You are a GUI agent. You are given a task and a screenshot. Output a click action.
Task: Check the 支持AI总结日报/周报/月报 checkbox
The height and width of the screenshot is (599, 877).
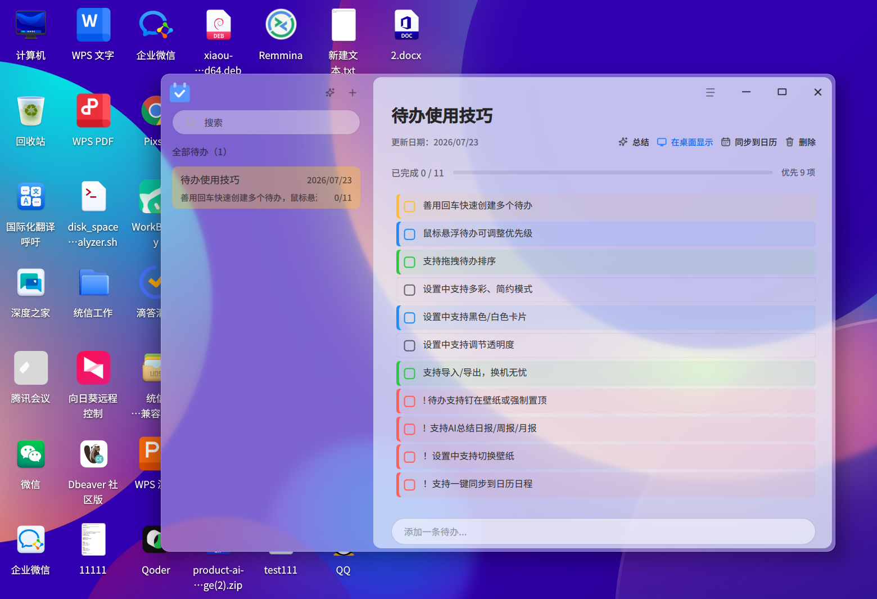point(410,429)
